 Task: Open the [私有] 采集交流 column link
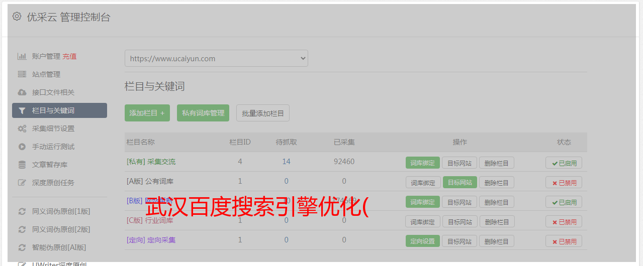pyautogui.click(x=151, y=162)
